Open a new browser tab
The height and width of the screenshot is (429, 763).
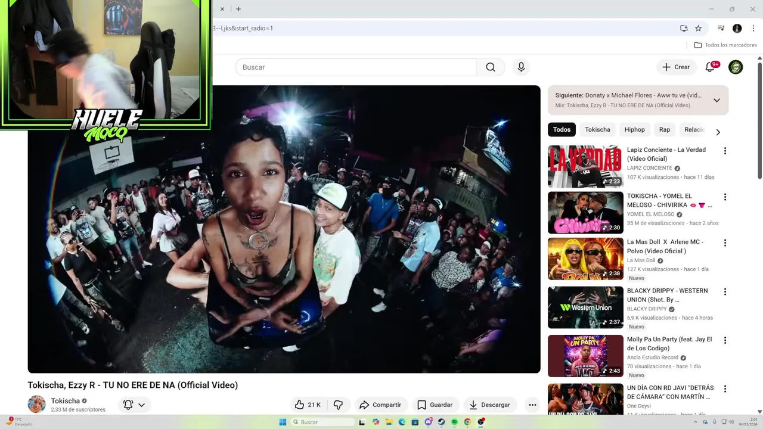coord(238,9)
